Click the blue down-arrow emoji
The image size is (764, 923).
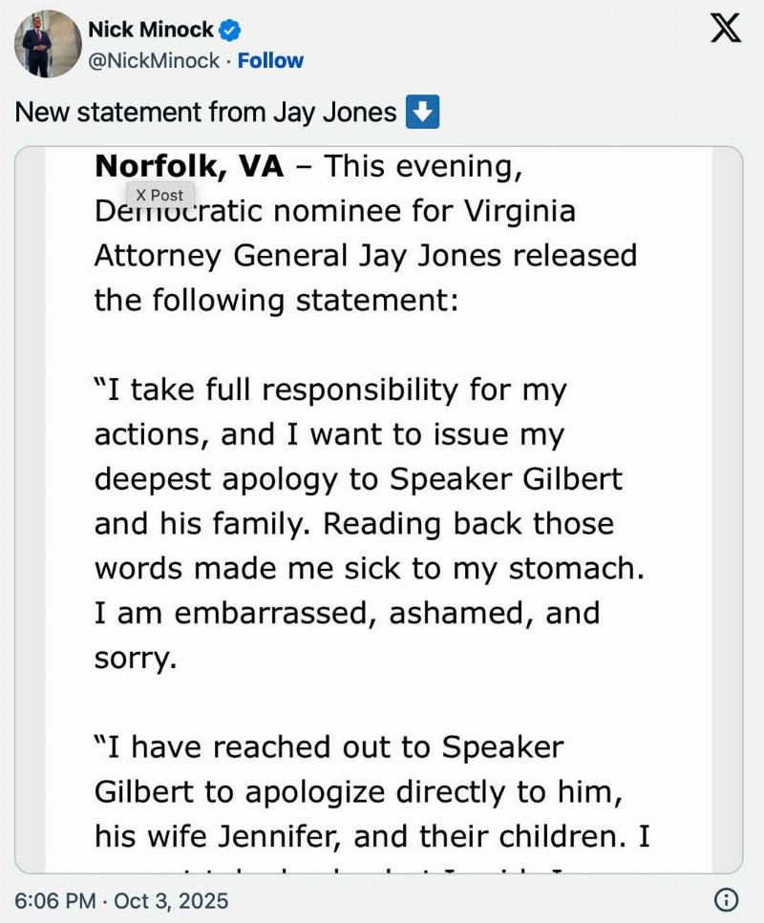[x=422, y=112]
